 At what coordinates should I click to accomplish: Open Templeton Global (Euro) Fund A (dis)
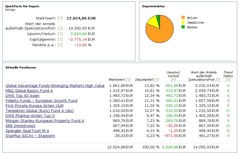39,111
